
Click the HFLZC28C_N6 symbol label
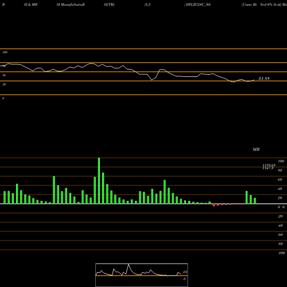198,5
